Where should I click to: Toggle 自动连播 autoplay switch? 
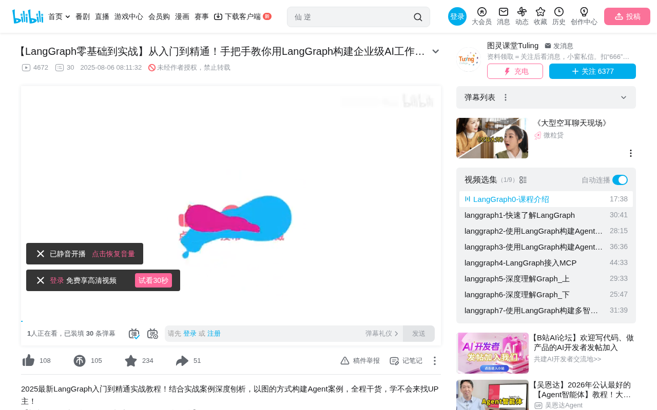620,180
